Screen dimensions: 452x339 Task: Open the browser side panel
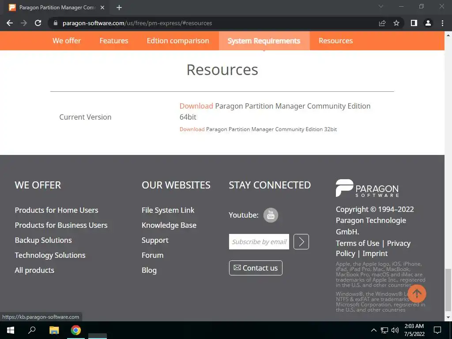[414, 23]
